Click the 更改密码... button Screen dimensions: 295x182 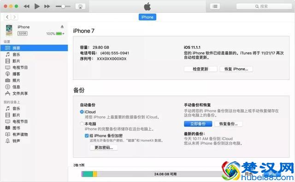104,147
